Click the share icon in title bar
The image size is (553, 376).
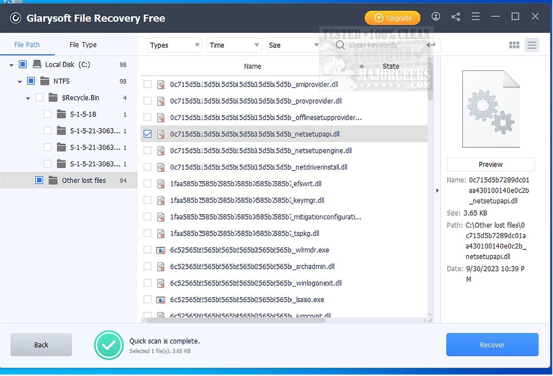pos(456,17)
